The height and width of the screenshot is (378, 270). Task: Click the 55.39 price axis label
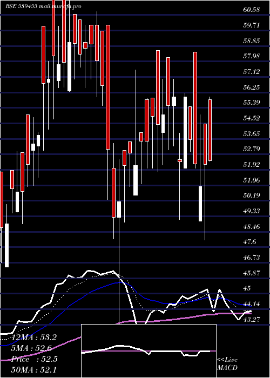(252, 103)
